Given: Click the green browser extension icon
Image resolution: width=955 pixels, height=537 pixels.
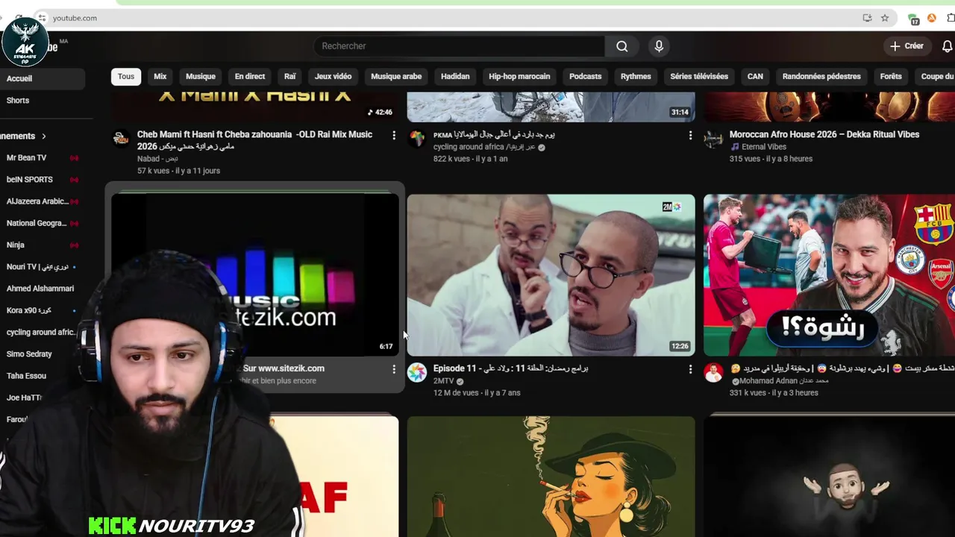Looking at the screenshot, I should point(913,18).
